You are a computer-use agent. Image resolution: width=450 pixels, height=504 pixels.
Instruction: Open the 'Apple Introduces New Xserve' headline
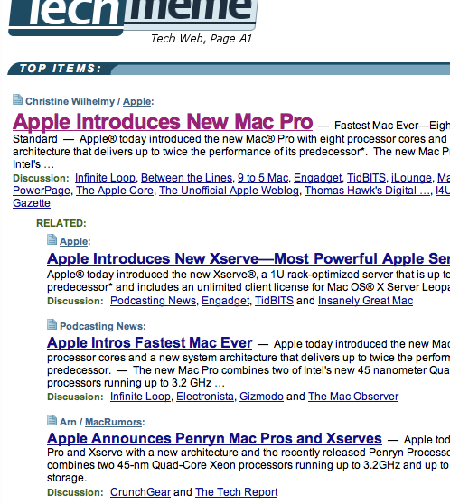coord(248,258)
